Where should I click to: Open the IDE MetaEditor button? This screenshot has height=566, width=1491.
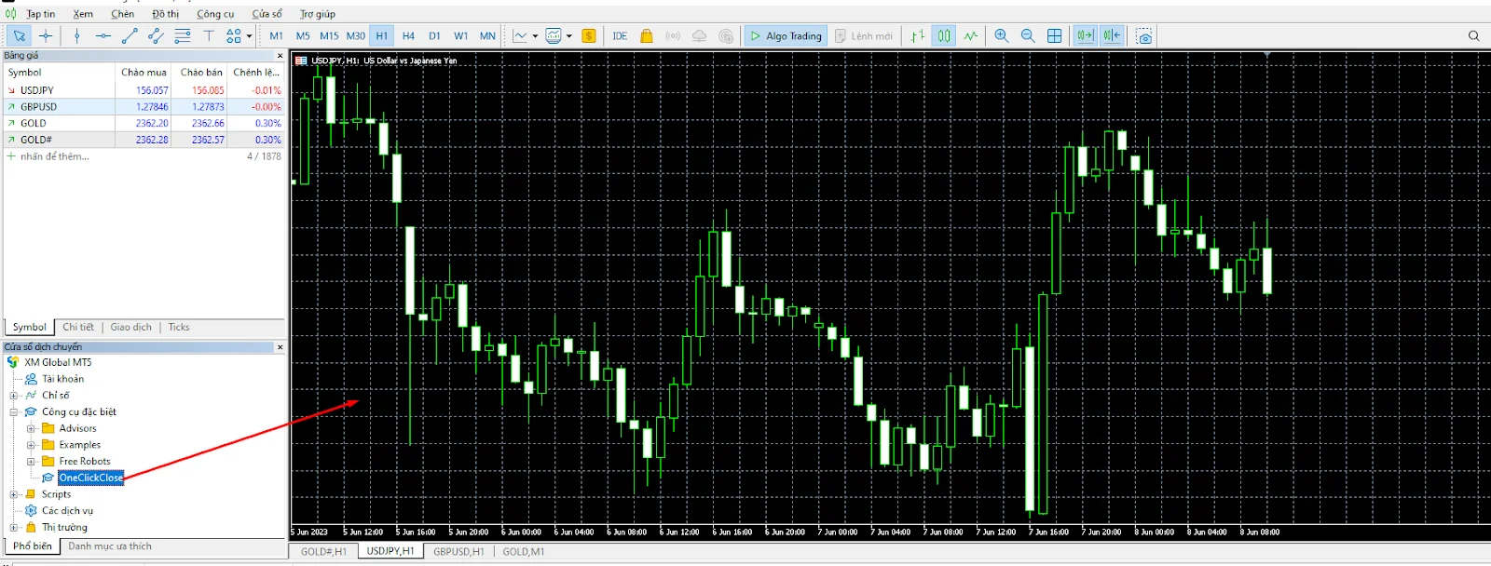pos(620,35)
